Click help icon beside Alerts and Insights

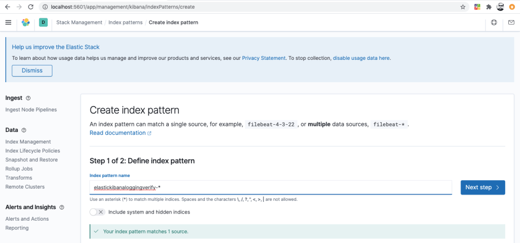tap(62, 207)
